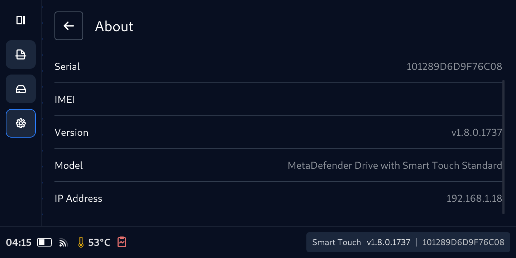
Task: Click the 53°C temperature reading
Action: point(99,243)
